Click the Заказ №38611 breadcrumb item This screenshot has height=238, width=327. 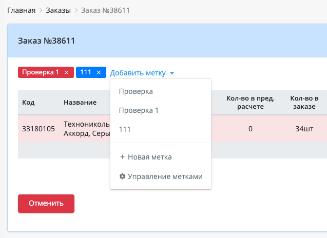click(105, 10)
